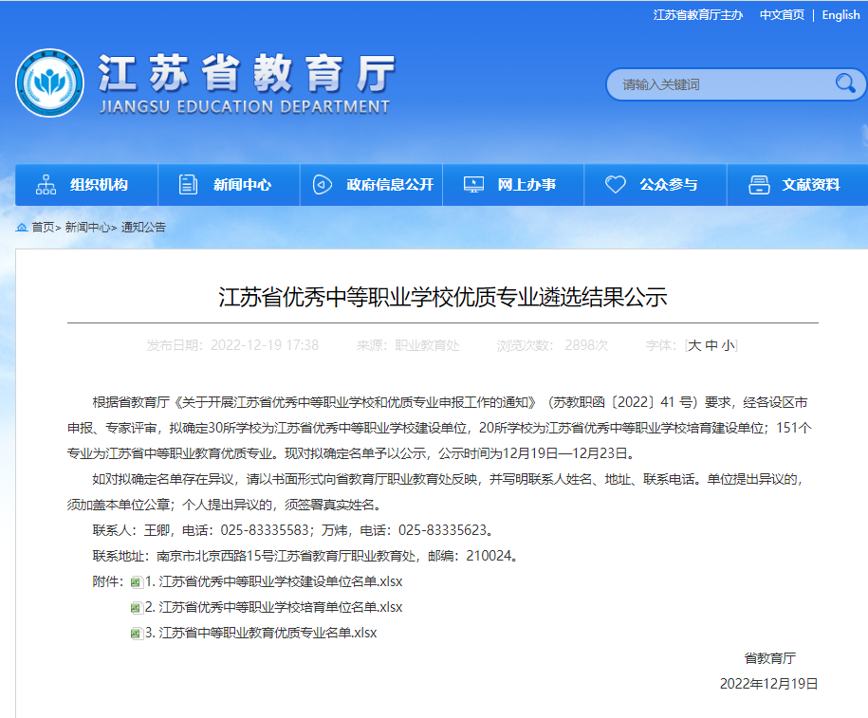Click the breadcrumb home icon

22,227
